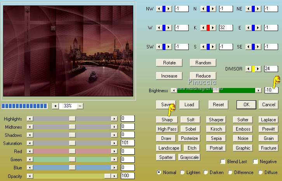Click the DIVISOR value field
282x181 pixels.
point(271,69)
